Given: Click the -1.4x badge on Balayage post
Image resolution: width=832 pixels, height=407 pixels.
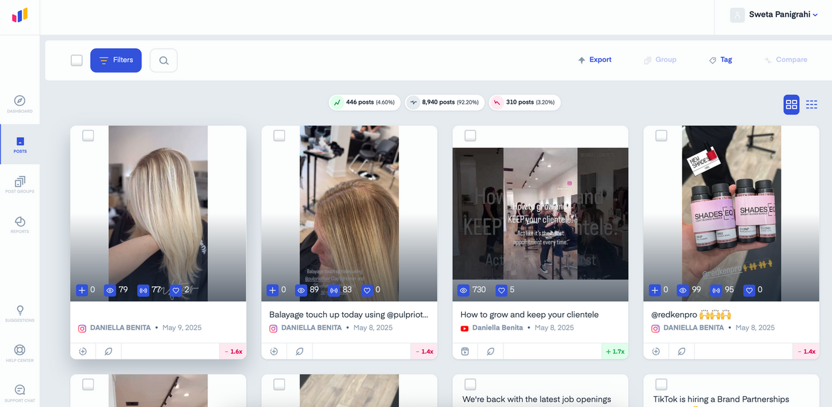Looking at the screenshot, I should [424, 351].
